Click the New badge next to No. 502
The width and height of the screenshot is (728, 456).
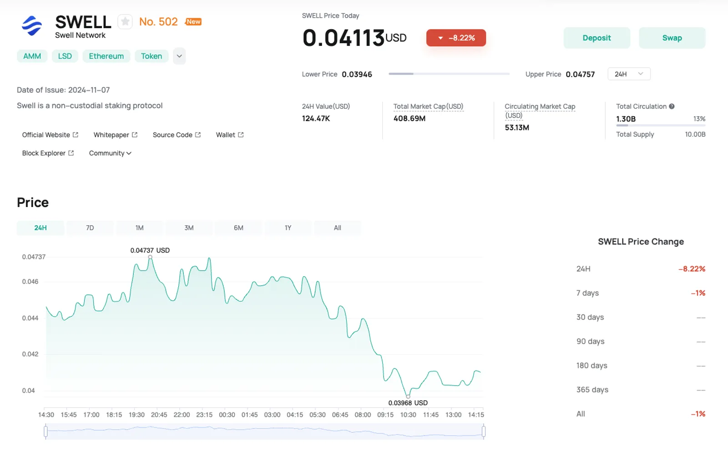[193, 22]
